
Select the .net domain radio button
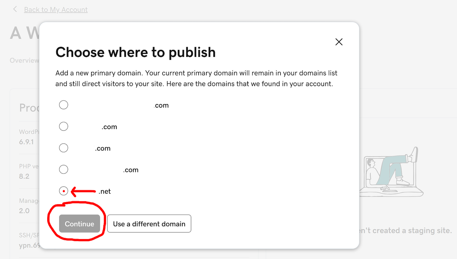point(64,191)
